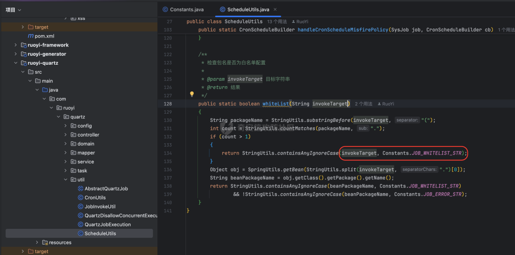This screenshot has width=515, height=255.
Task: Expand the ruoyi-generator module
Action: pos(15,54)
